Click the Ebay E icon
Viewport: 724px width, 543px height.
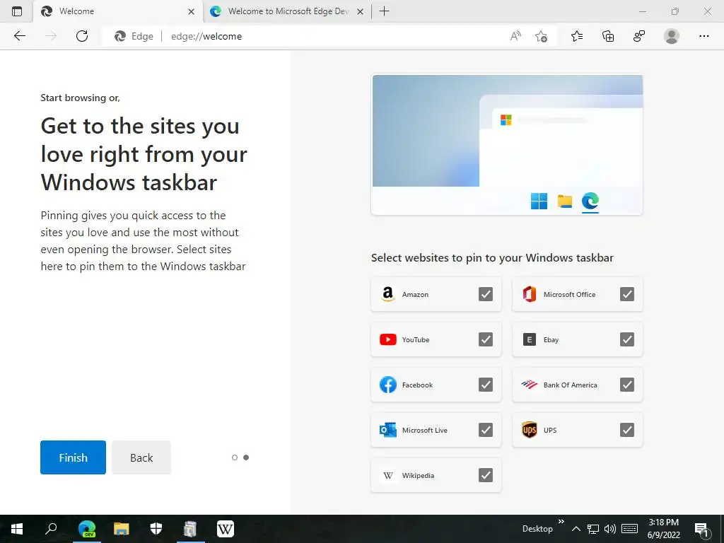tap(529, 339)
